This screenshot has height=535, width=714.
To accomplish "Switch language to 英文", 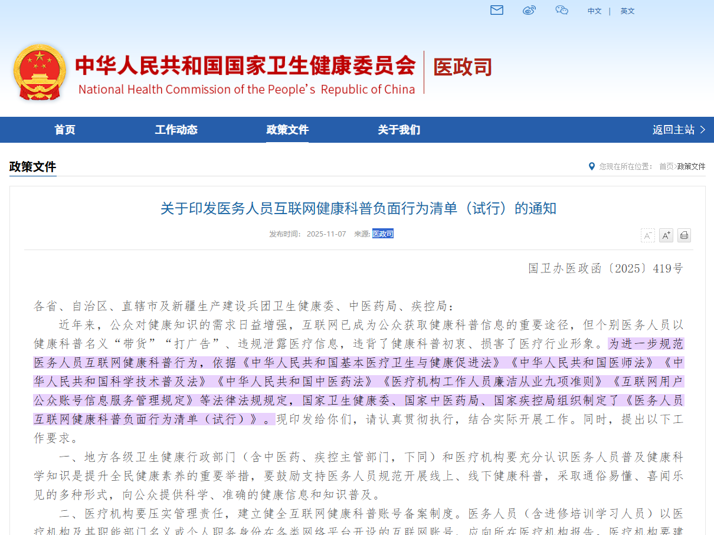I will pyautogui.click(x=627, y=11).
